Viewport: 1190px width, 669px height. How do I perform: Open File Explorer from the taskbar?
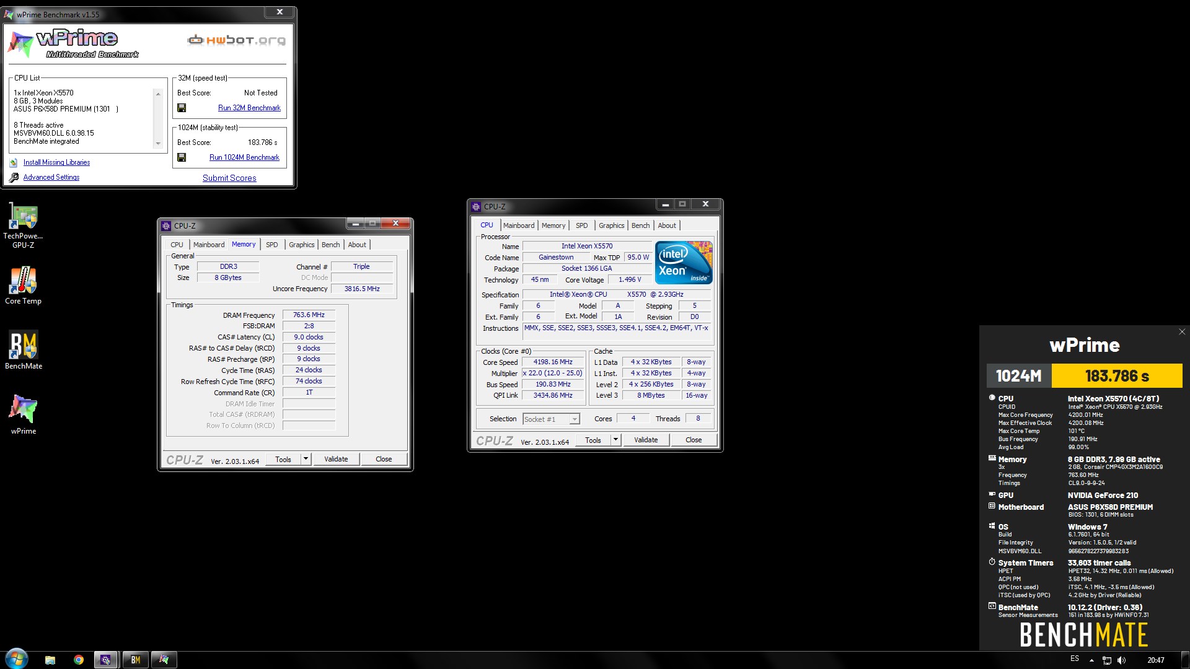50,660
